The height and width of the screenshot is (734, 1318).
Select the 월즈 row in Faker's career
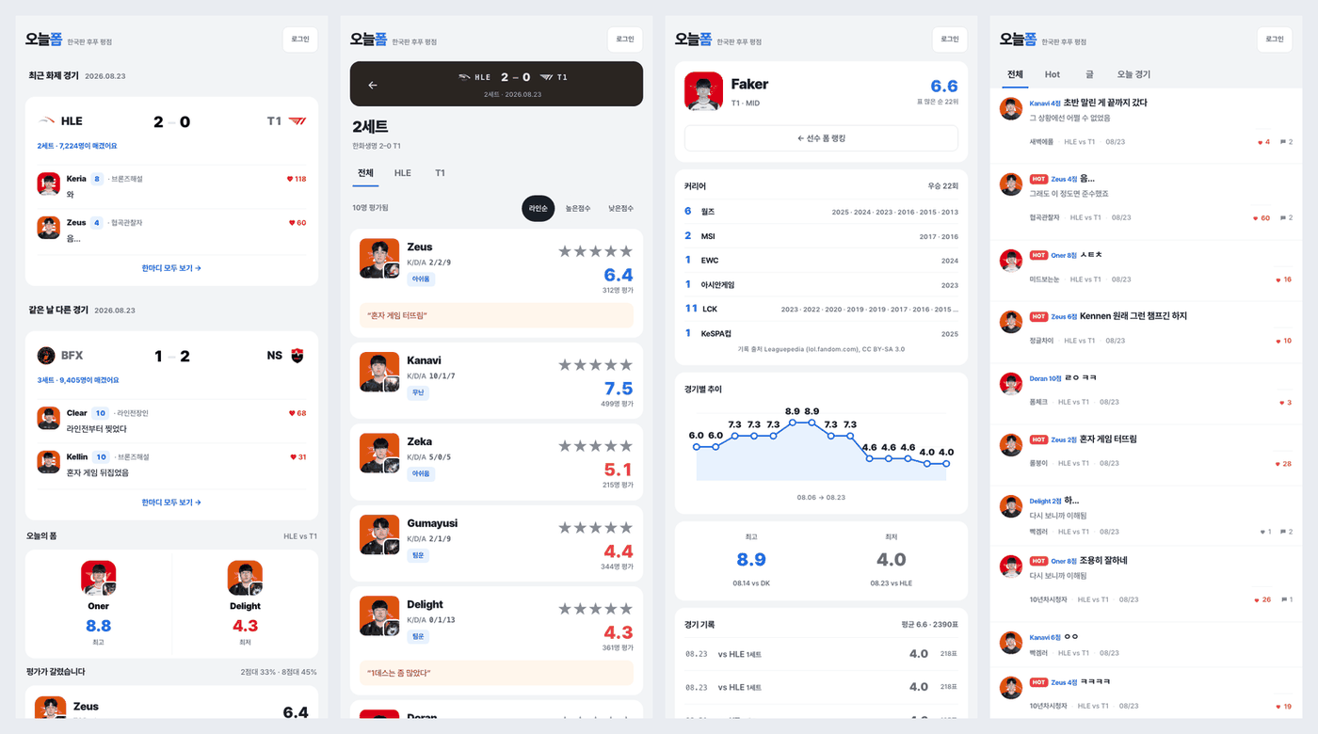coord(821,212)
